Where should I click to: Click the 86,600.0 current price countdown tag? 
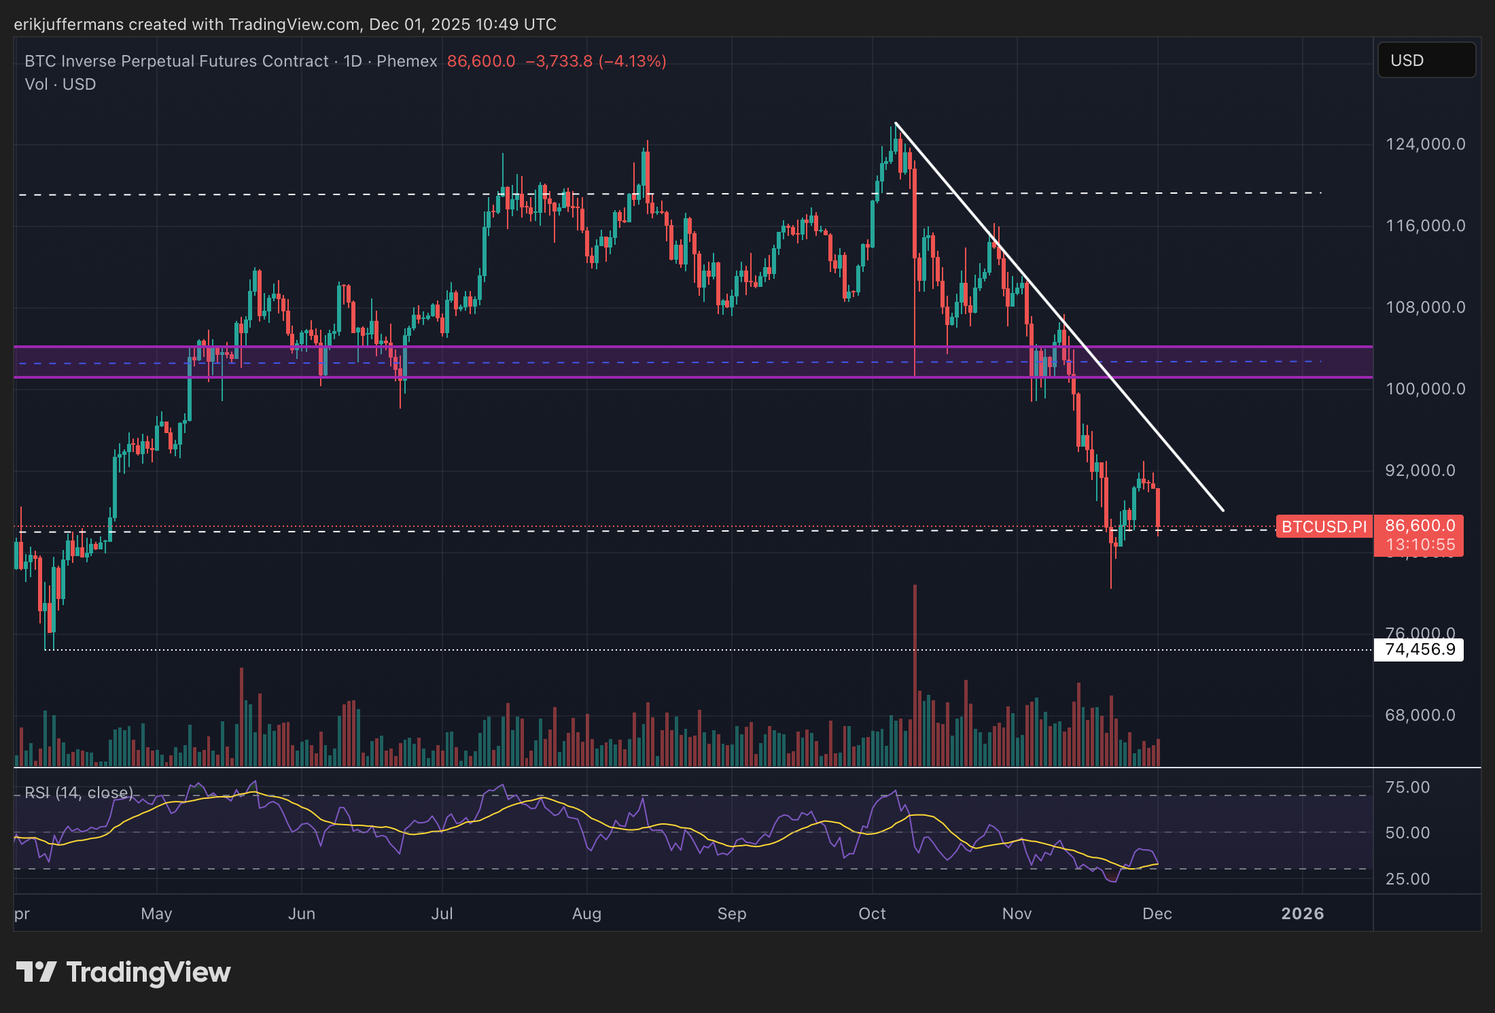pyautogui.click(x=1420, y=535)
